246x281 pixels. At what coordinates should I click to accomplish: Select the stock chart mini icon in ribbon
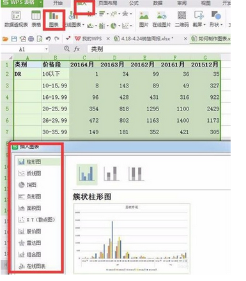click(102, 26)
